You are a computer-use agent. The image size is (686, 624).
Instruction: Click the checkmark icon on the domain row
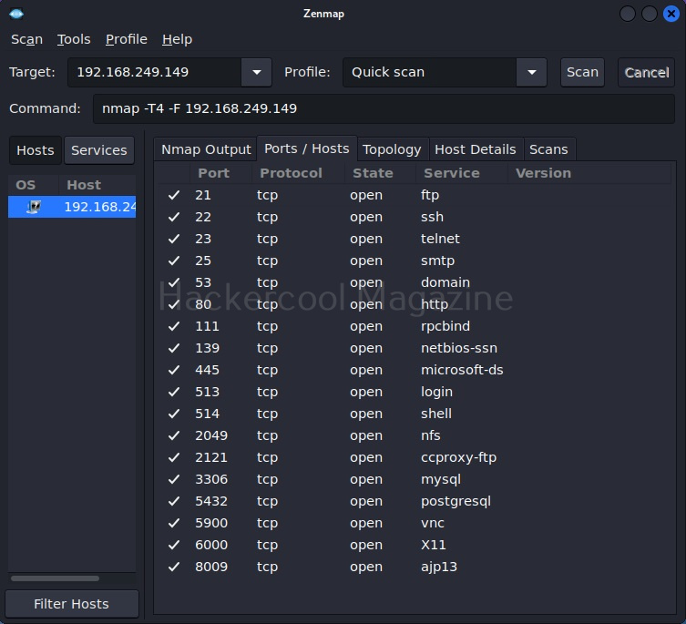point(174,282)
